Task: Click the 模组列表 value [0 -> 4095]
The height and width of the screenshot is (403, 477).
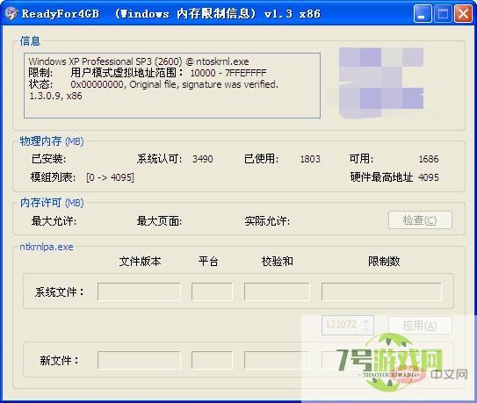Action: pyautogui.click(x=110, y=177)
